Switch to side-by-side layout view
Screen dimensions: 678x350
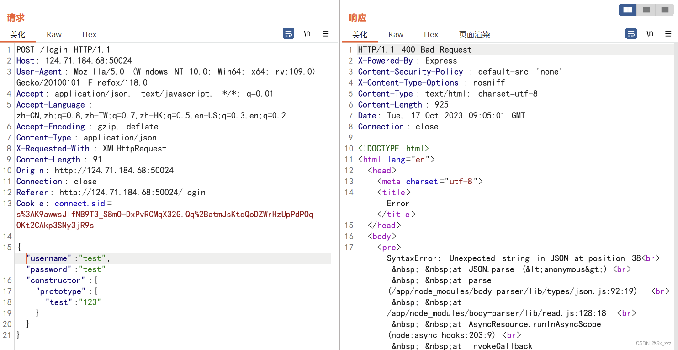pos(628,10)
